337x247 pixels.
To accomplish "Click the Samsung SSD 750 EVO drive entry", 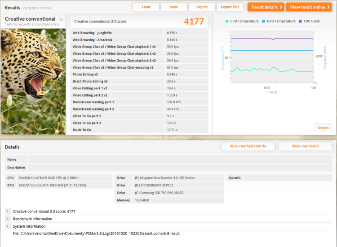I will point(159,193).
